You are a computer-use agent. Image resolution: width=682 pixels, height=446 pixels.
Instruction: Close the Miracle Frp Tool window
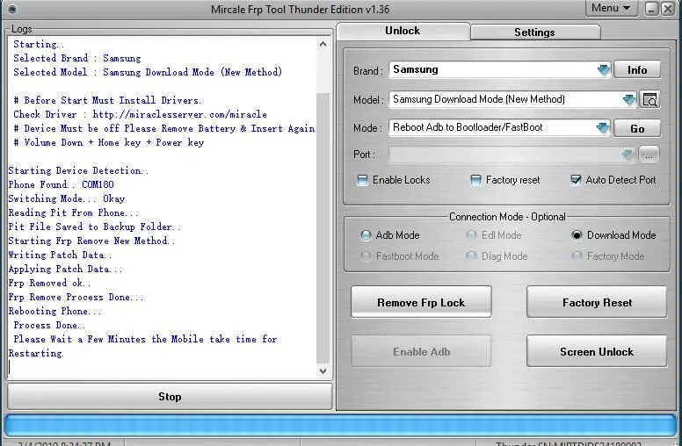668,9
